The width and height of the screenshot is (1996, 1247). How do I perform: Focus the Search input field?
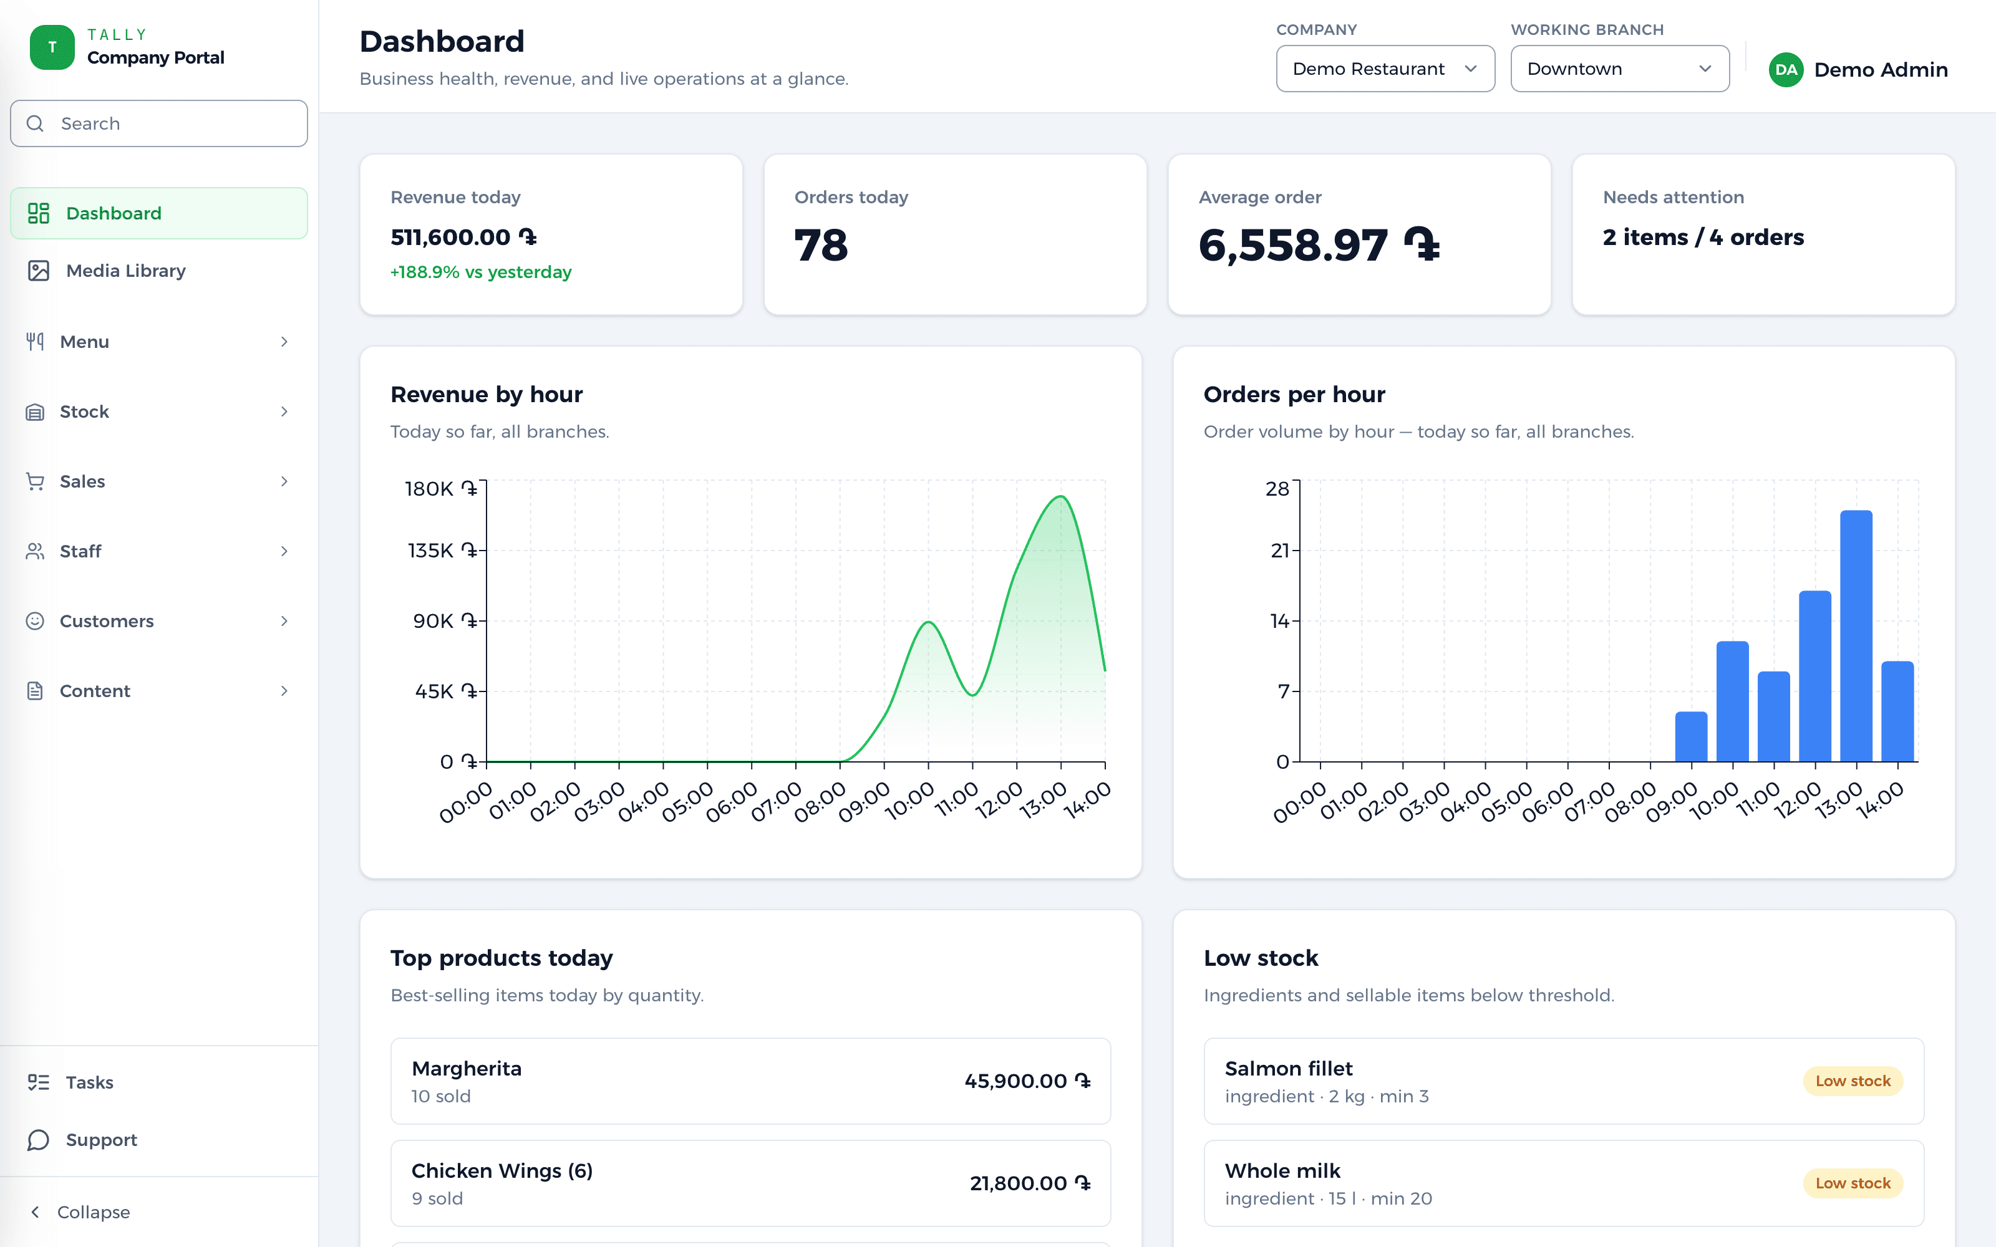tap(158, 123)
